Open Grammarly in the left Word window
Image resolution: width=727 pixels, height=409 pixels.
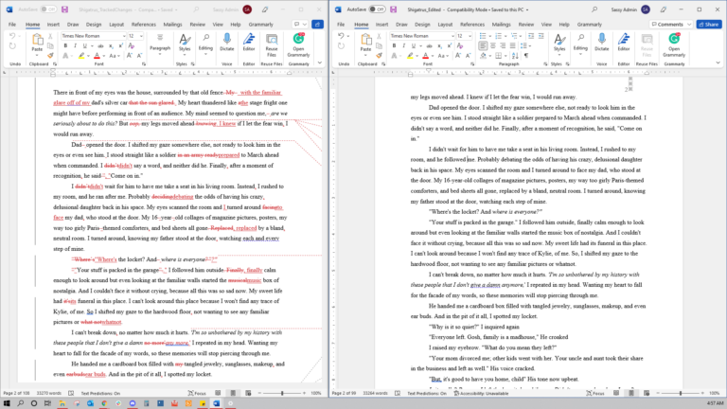(298, 45)
